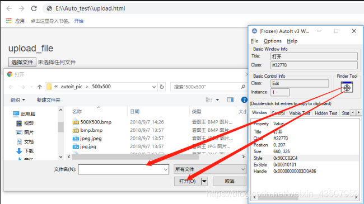Open the apps grid in bookmarks bar

(x=9, y=21)
